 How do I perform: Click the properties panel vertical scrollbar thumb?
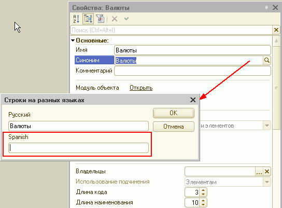click(276, 88)
